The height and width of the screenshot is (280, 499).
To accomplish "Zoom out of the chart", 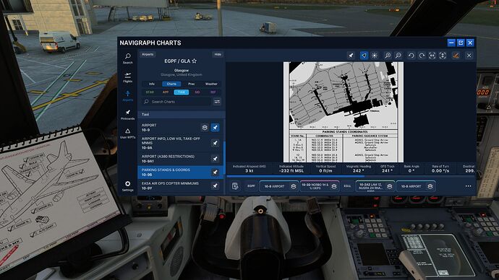I will click(398, 56).
